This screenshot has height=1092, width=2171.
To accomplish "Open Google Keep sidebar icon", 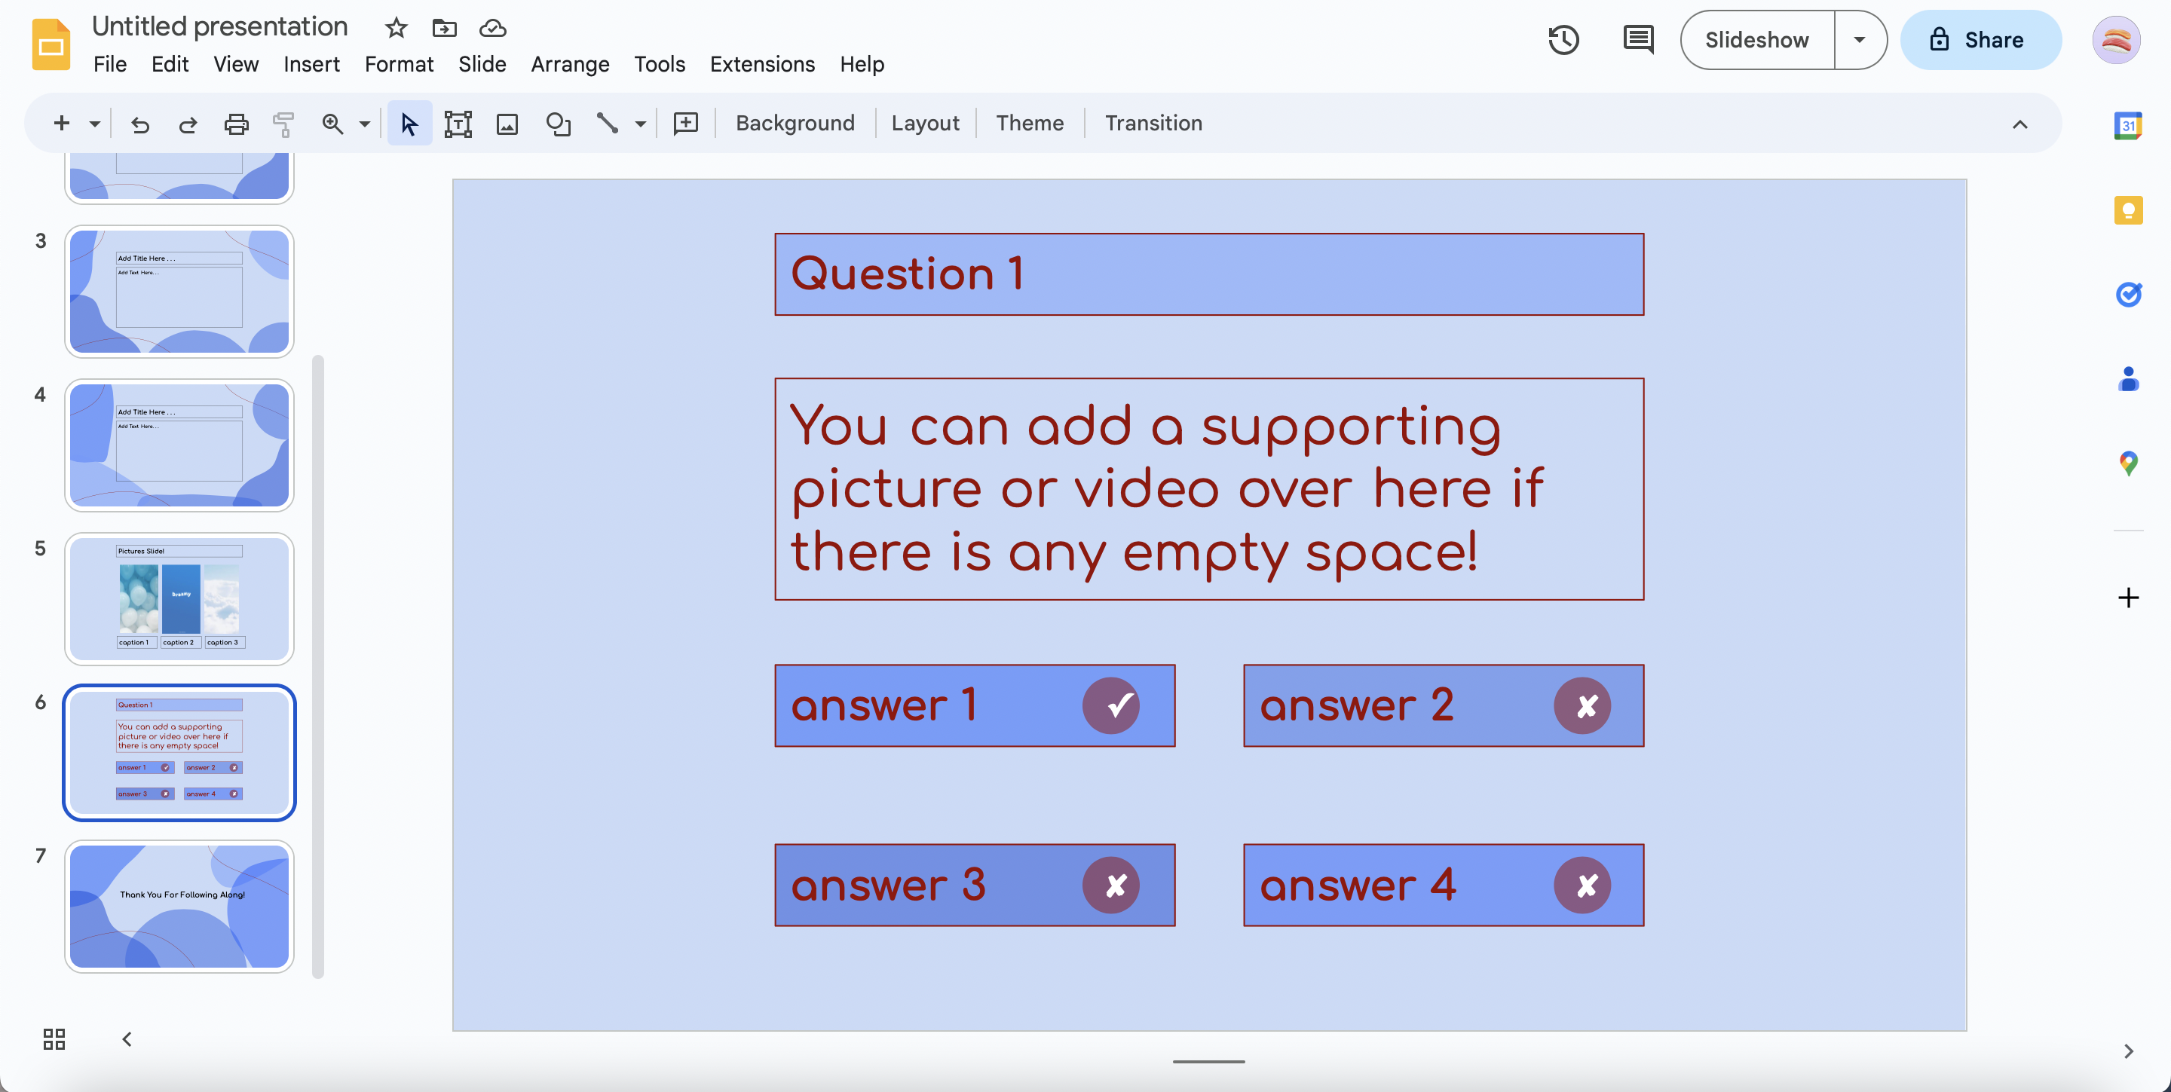I will 2128,210.
